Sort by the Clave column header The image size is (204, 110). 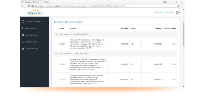(x=62, y=28)
